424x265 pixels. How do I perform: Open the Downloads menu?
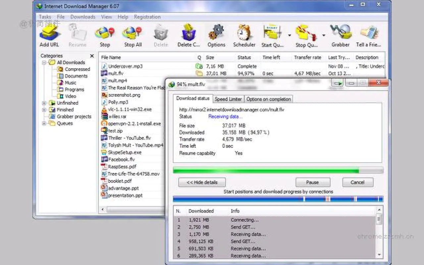tap(82, 17)
